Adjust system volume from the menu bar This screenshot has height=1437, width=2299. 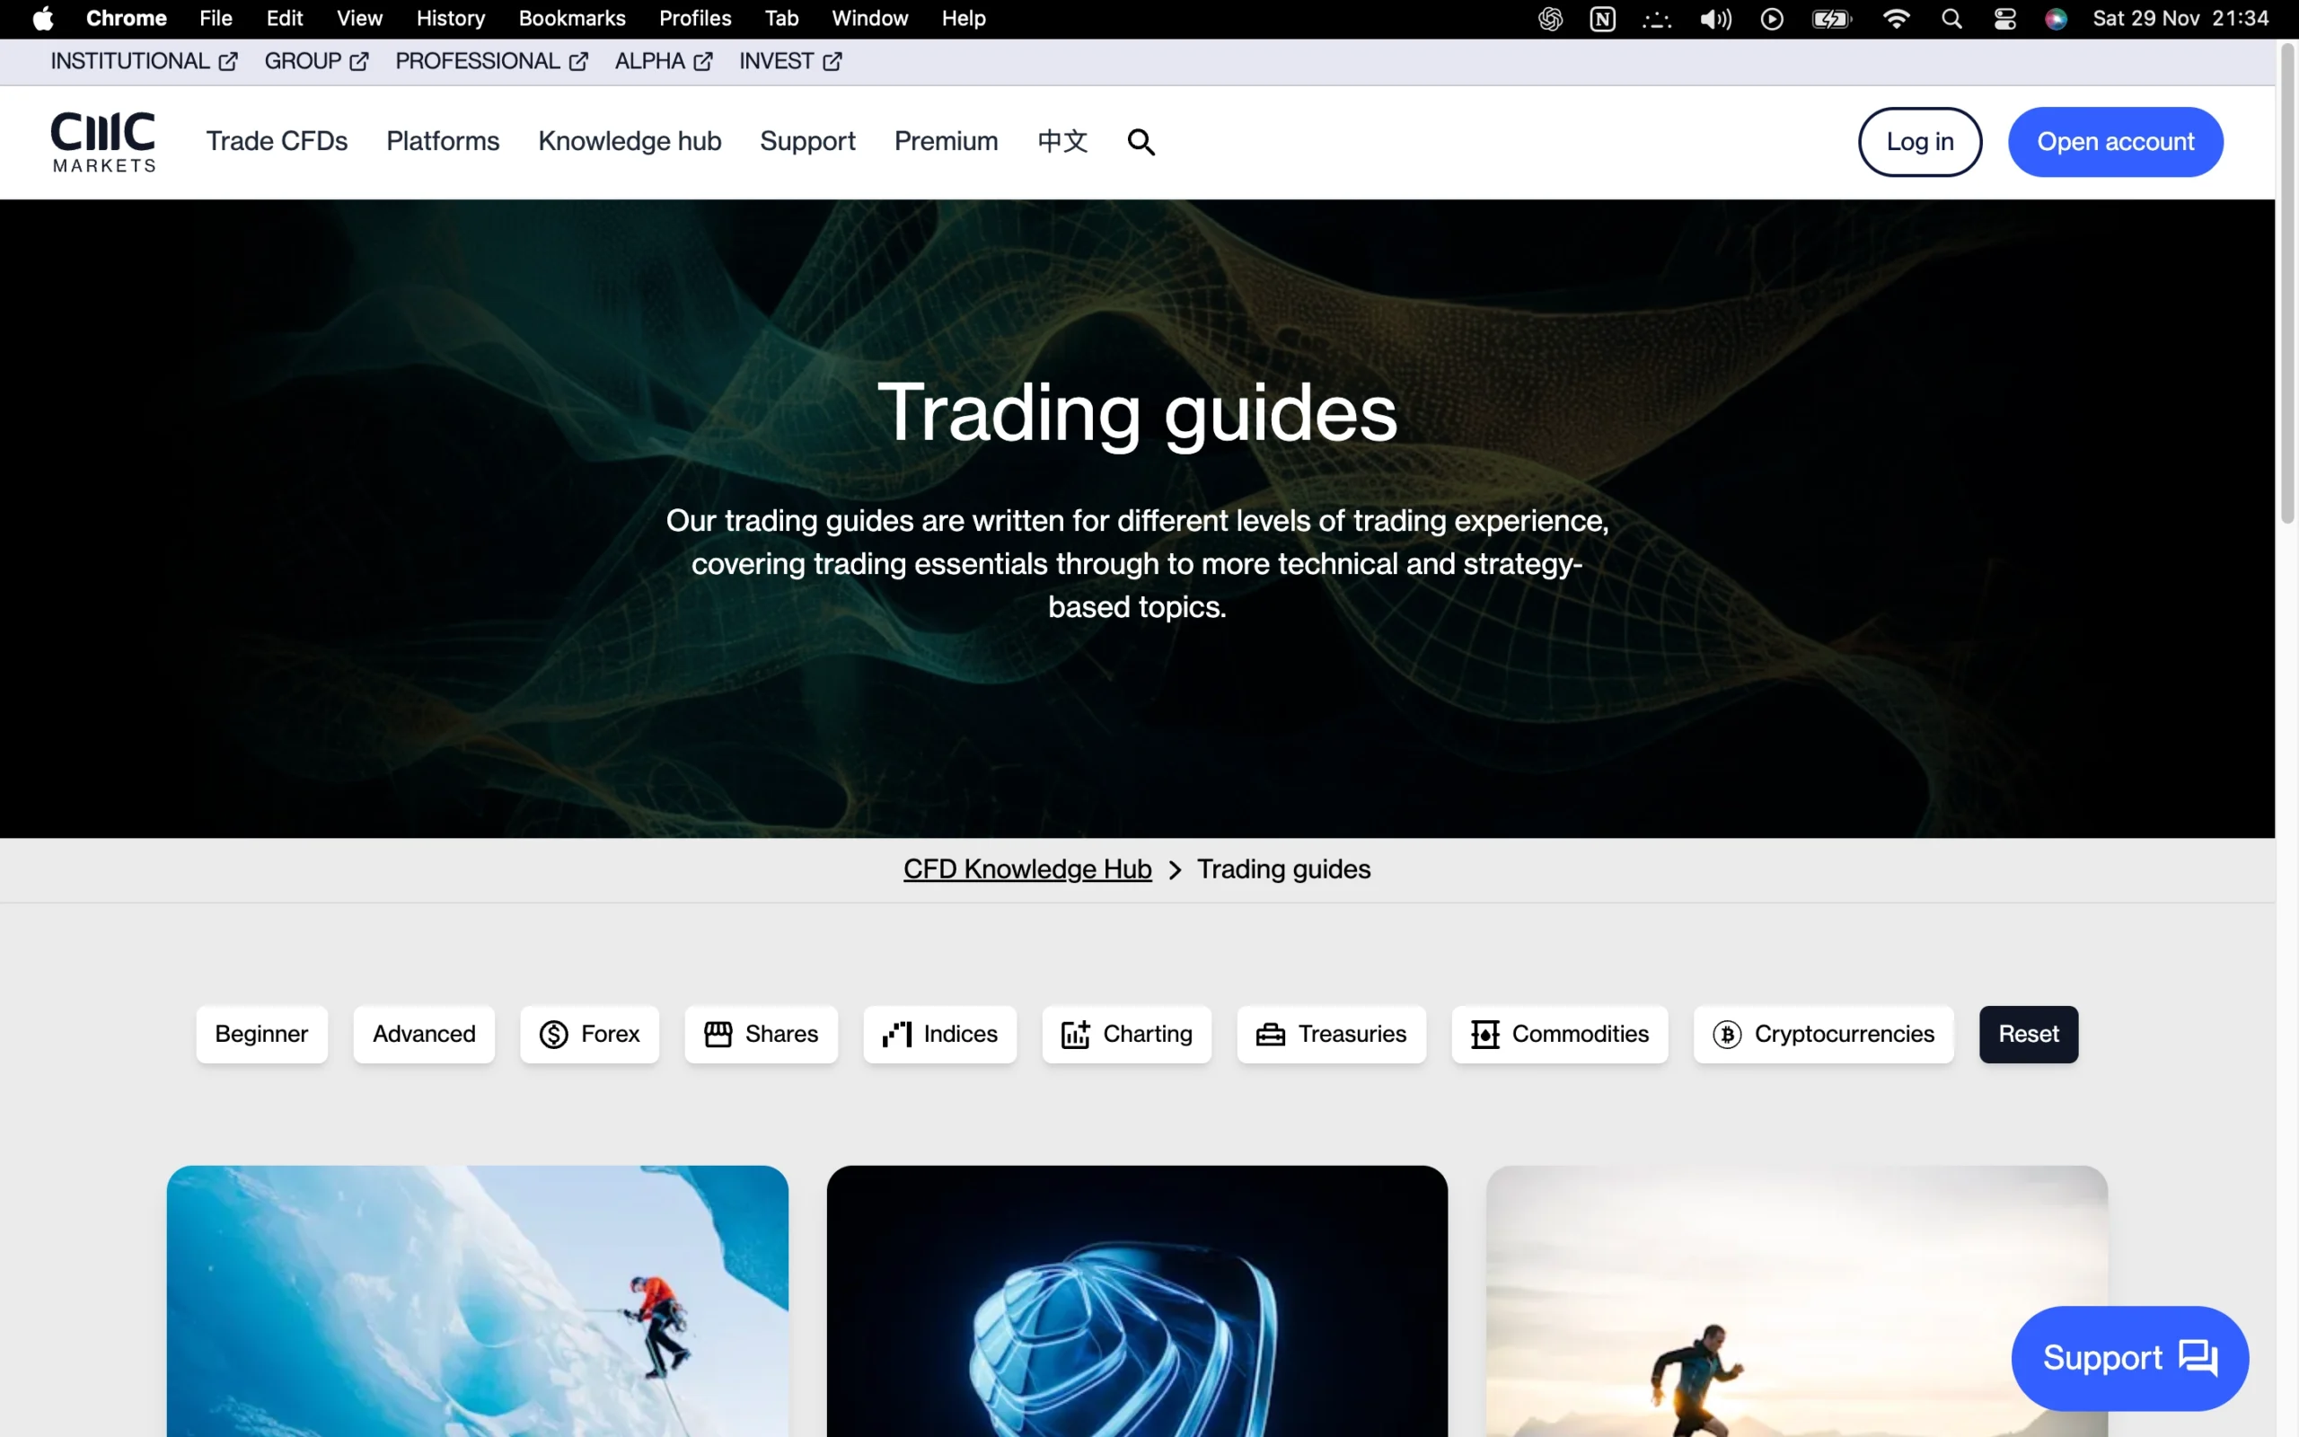[1713, 18]
